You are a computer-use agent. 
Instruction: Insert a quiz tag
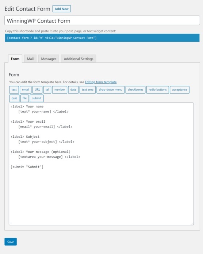click(x=14, y=98)
